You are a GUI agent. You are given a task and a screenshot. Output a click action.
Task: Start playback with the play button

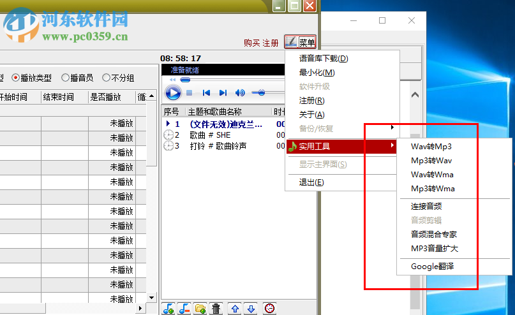point(173,93)
